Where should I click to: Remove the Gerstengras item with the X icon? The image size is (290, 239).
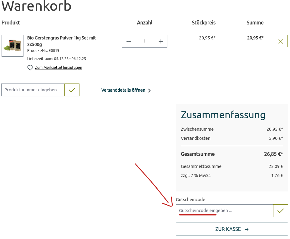point(280,41)
